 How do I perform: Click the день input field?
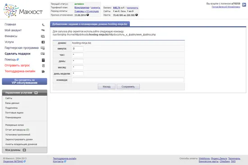point(78,61)
